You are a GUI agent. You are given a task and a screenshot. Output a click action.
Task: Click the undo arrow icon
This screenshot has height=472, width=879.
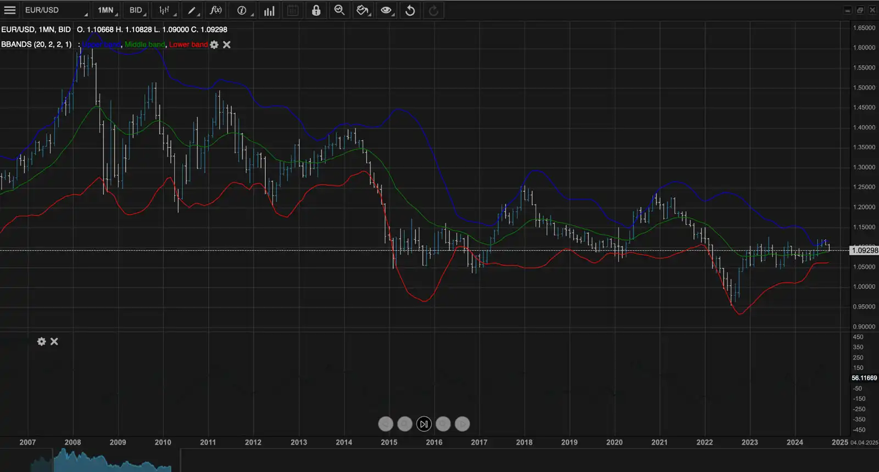click(410, 10)
